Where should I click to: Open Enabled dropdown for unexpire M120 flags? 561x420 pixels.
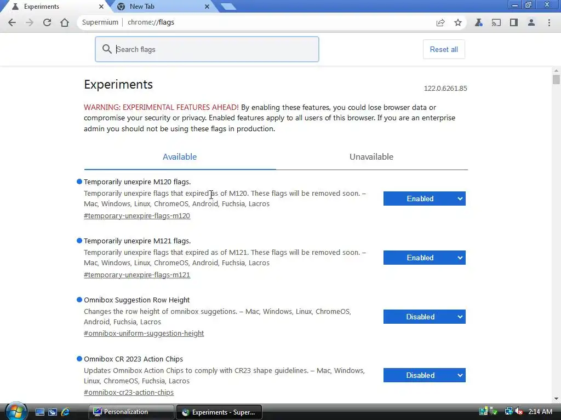pos(425,199)
